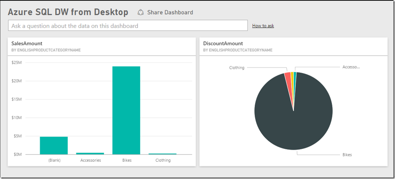Click the $15M y-axis value
This screenshot has width=395, height=179.
coord(17,99)
